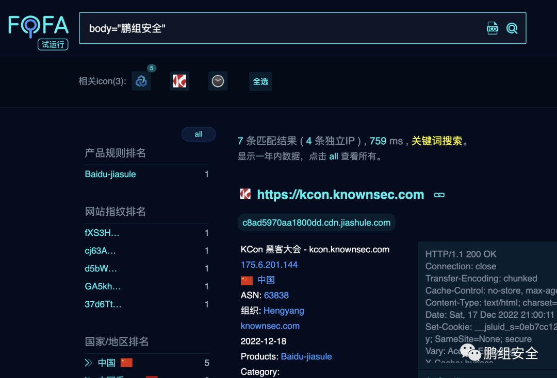Select the clock related icon
This screenshot has height=378, width=557.
[x=218, y=81]
